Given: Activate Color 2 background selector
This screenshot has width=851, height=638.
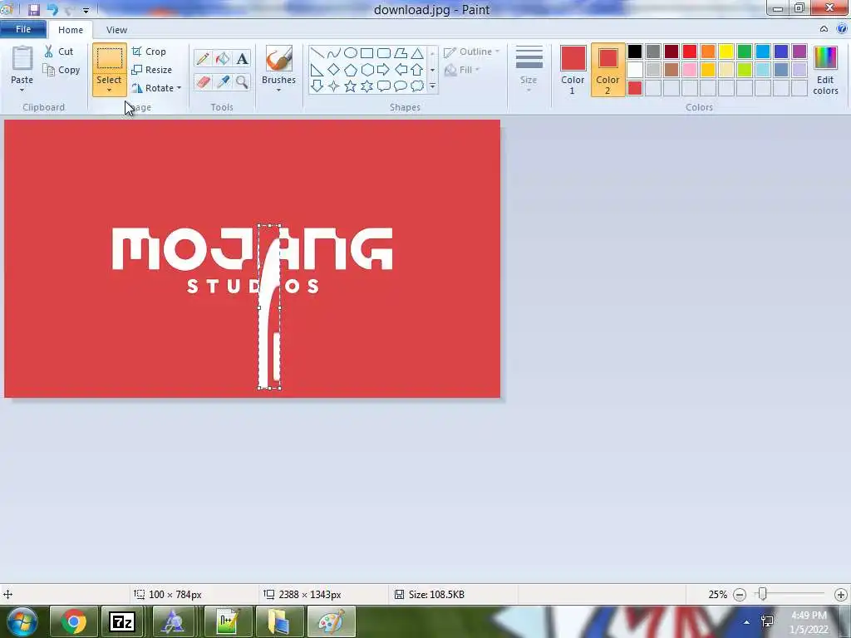Looking at the screenshot, I should (x=608, y=70).
